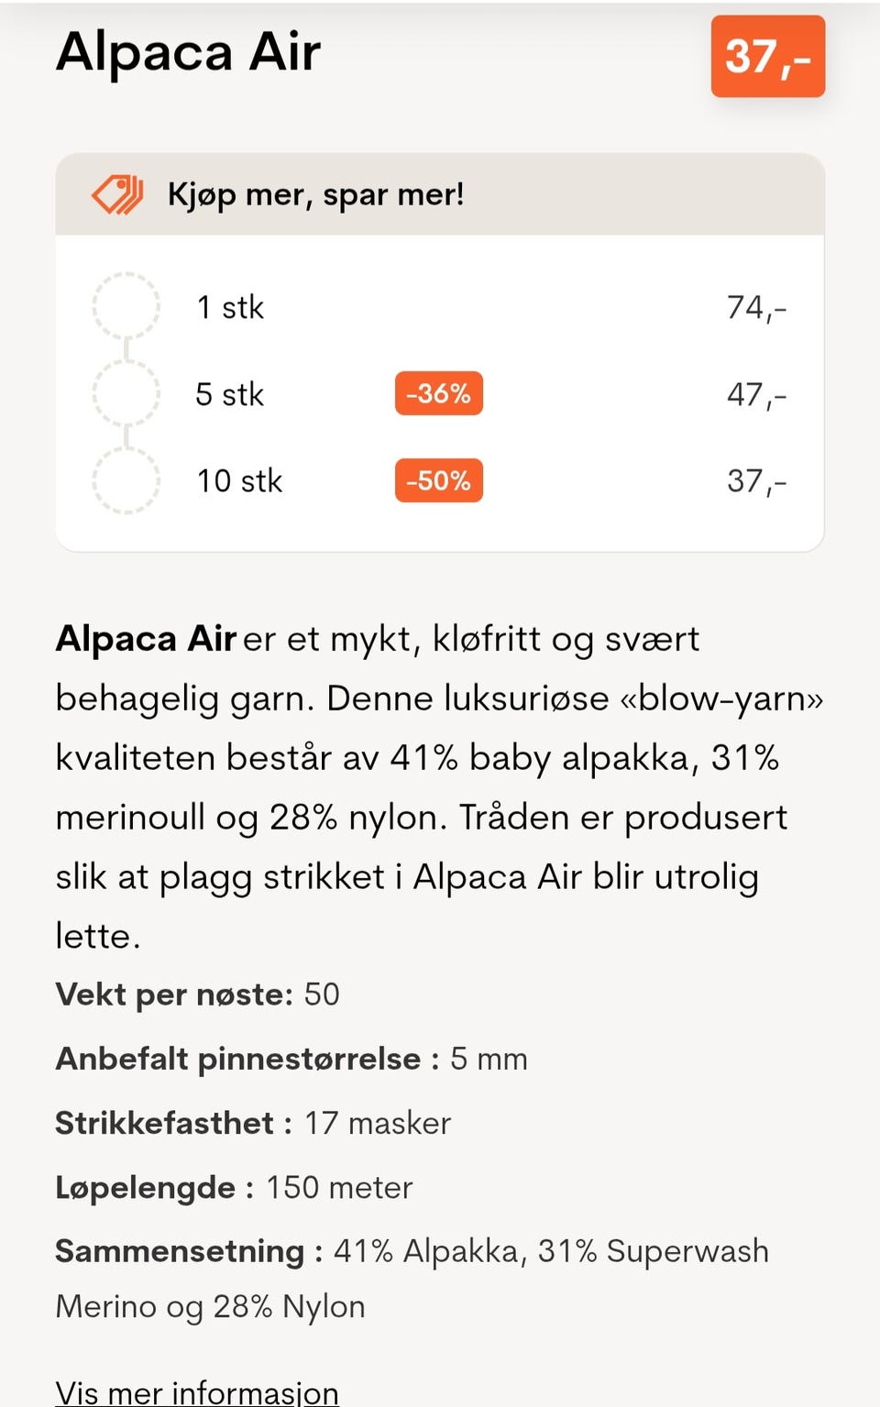Click the Sammensetning specification label
The image size is (880, 1407).
coord(180,1251)
